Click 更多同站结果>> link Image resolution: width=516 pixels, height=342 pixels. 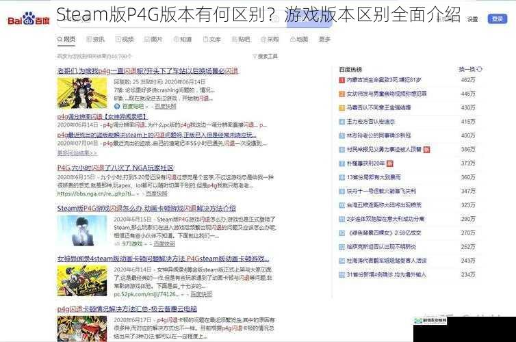pyautogui.click(x=77, y=153)
